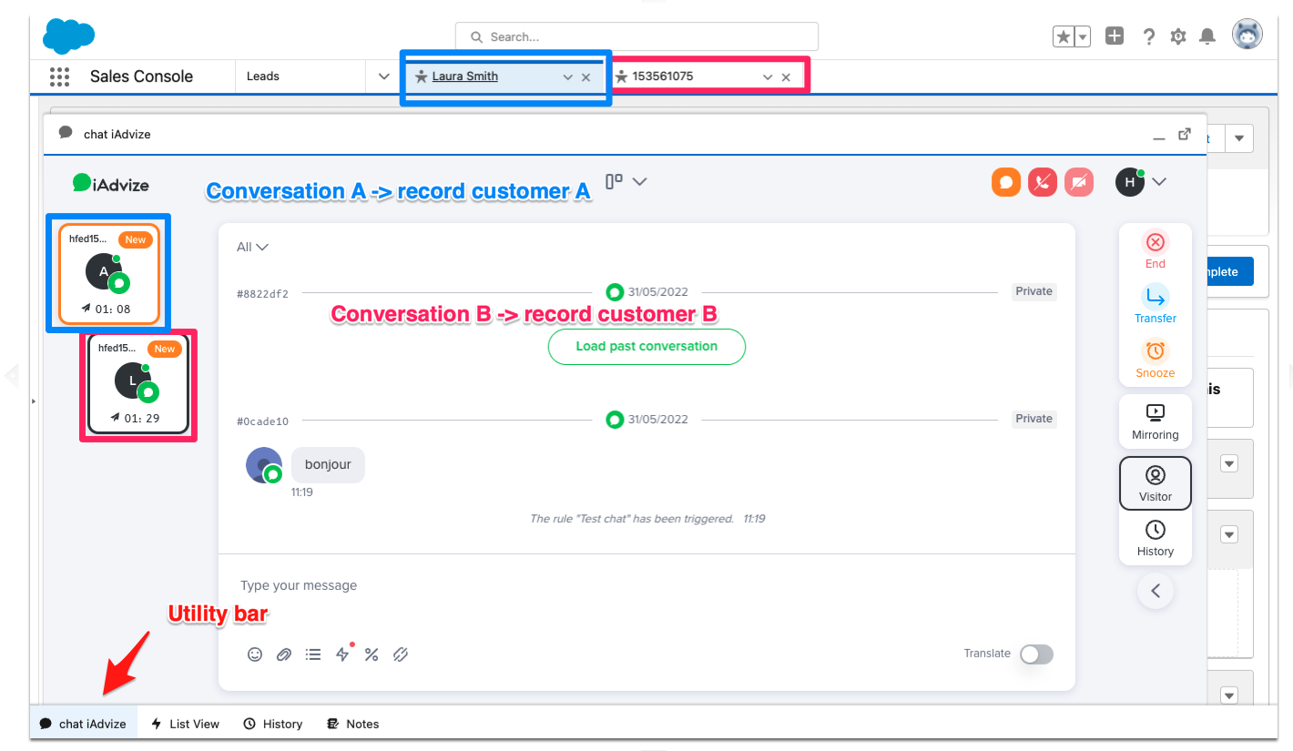
Task: Open List View in utility bar
Action: [x=185, y=724]
